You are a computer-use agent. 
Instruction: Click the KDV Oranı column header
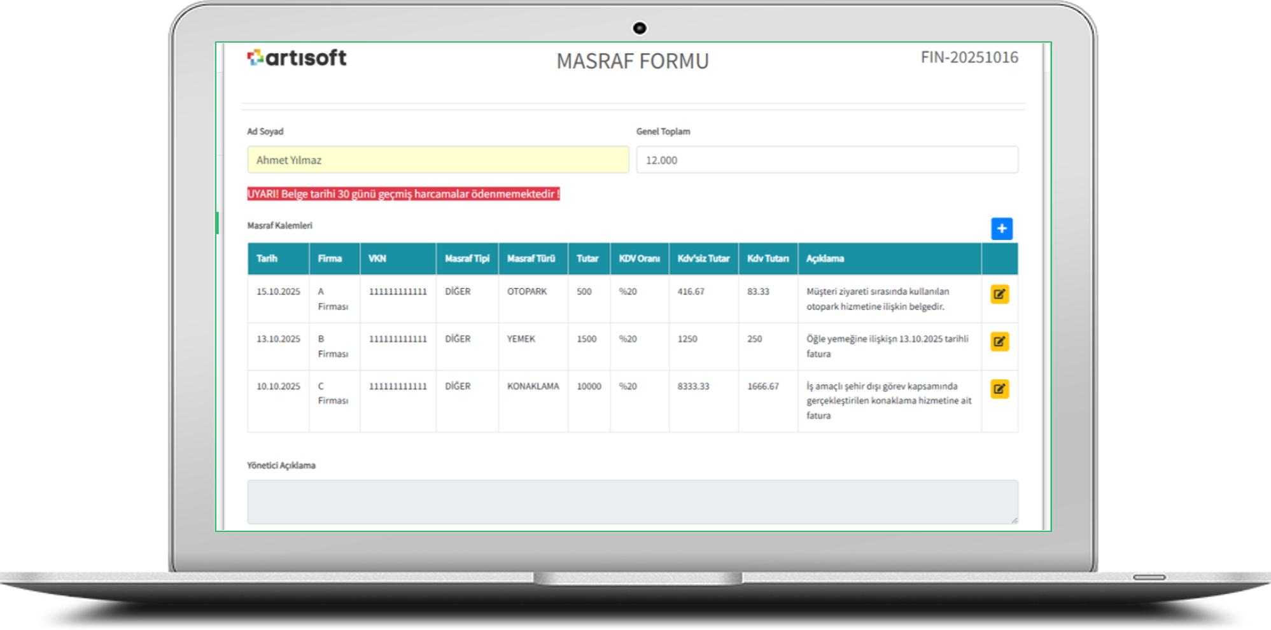point(639,259)
